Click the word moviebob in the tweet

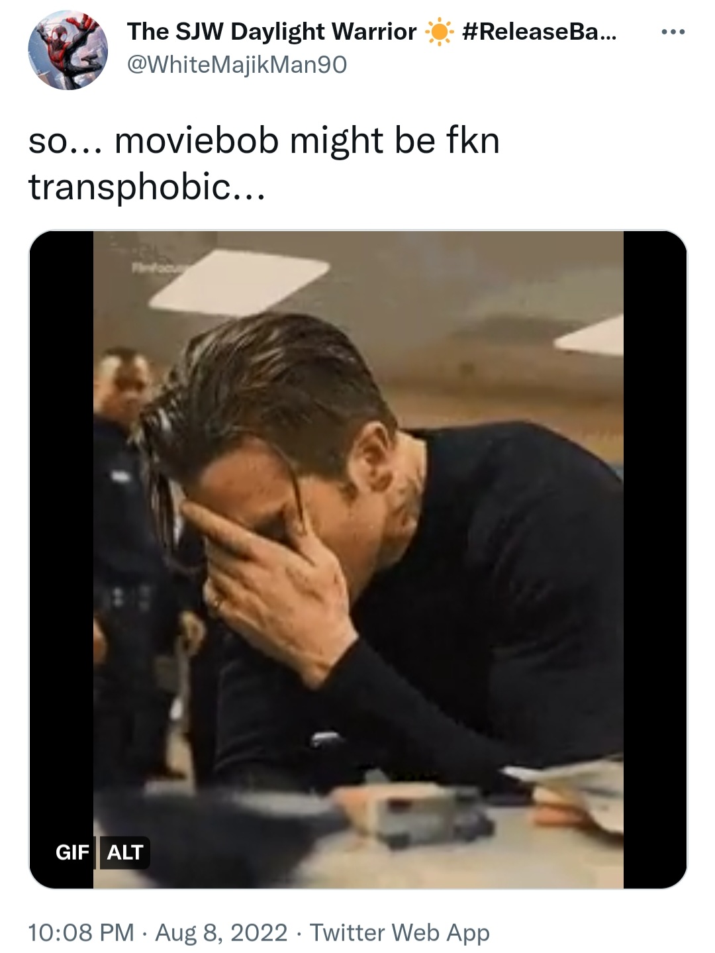(195, 140)
